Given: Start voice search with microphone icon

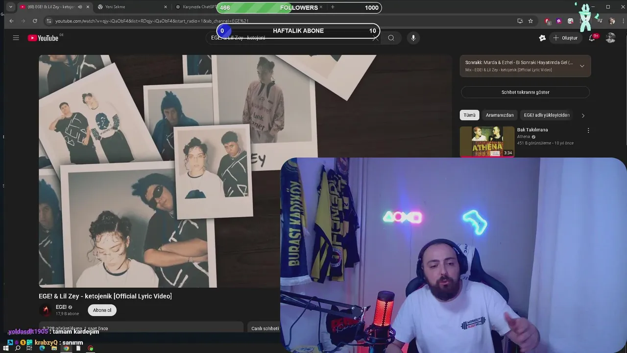Looking at the screenshot, I should tap(413, 38).
